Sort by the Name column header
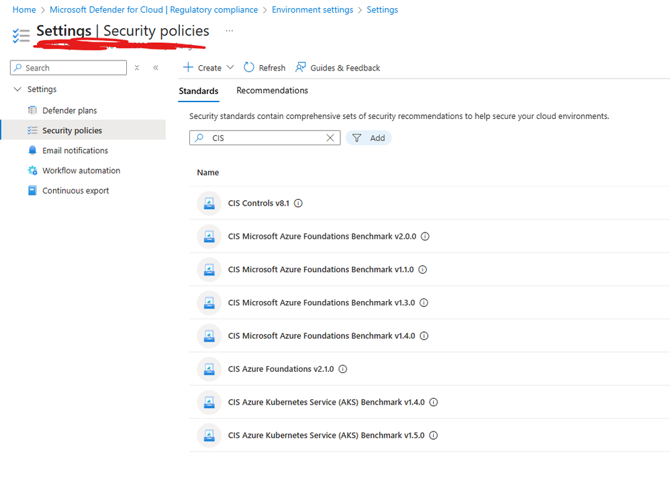Viewport: 670px width, 492px height. coord(207,173)
